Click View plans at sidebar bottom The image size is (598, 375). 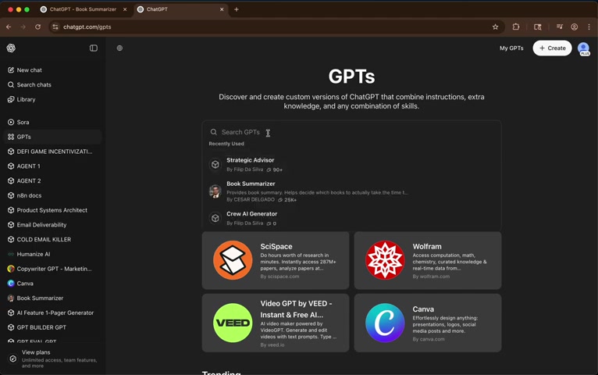(52, 359)
